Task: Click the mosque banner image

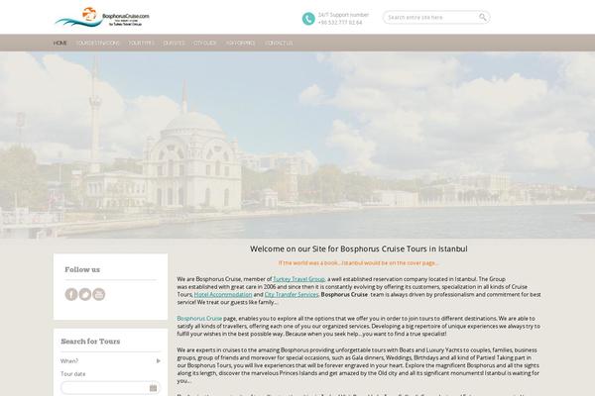Action: (297, 145)
